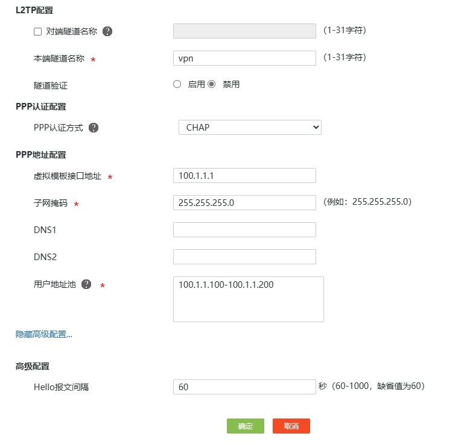This screenshot has height=445, width=470.
Task: Enable the 对端隧道名称 checkbox
Action: tap(38, 32)
